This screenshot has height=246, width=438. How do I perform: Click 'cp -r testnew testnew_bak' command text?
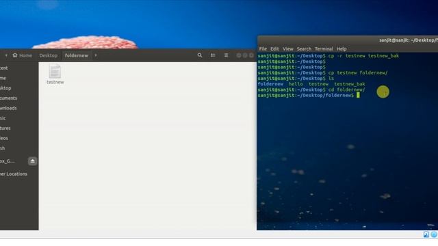pyautogui.click(x=363, y=56)
